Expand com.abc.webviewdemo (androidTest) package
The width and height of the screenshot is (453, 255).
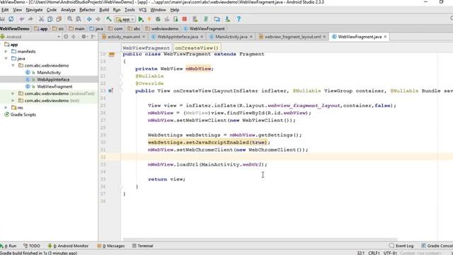coord(13,93)
